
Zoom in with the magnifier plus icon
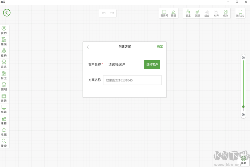[x=243, y=58]
